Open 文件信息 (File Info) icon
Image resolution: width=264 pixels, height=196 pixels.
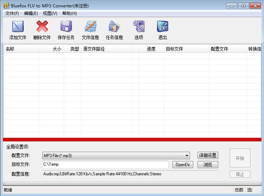(x=90, y=26)
